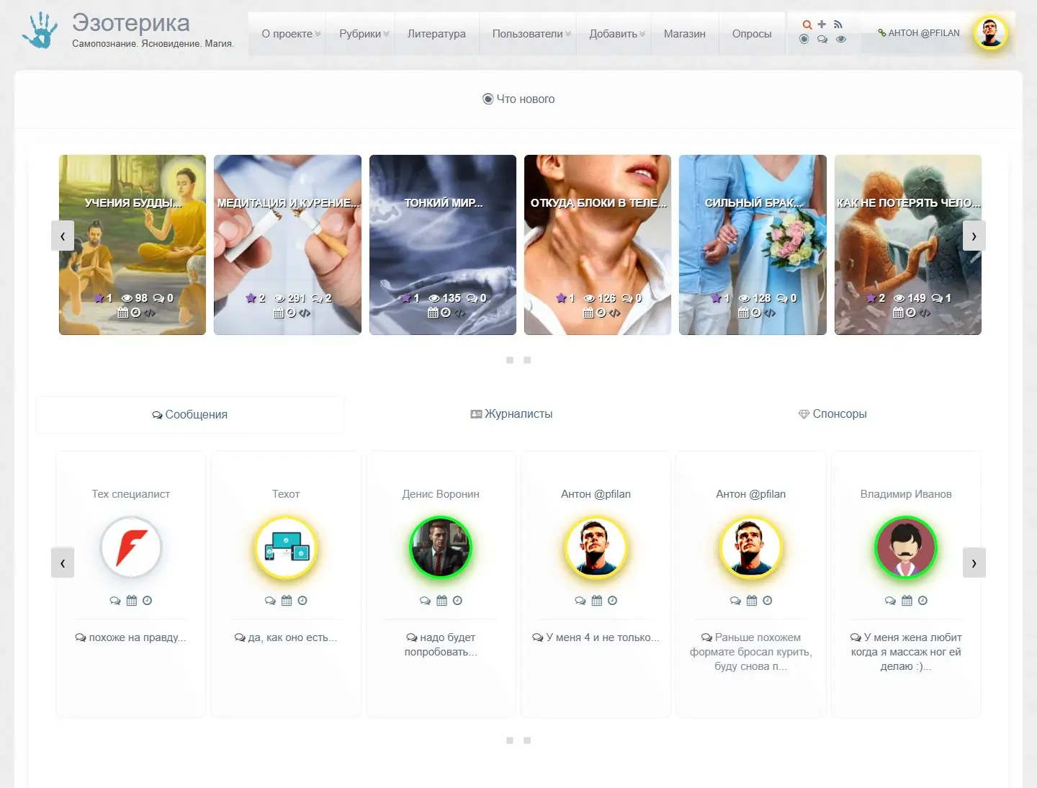Click the plus add icon in header
1037x788 pixels.
822,24
